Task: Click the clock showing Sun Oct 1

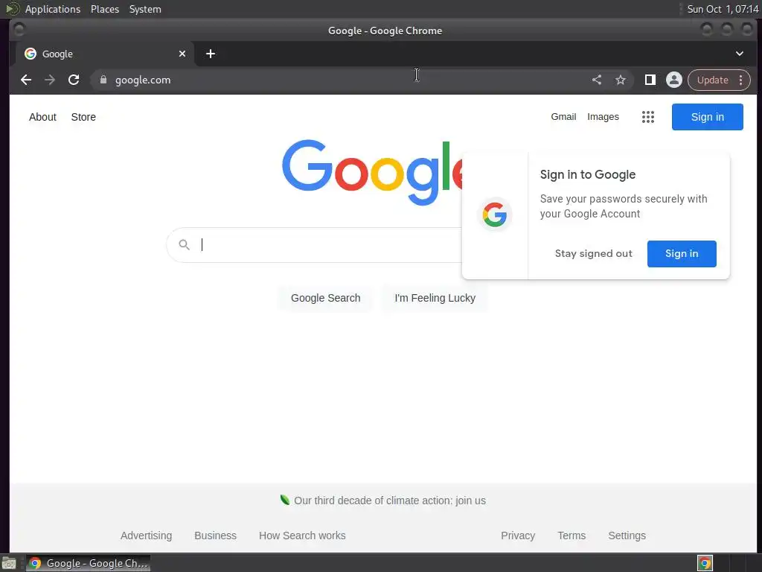Action: tap(723, 9)
